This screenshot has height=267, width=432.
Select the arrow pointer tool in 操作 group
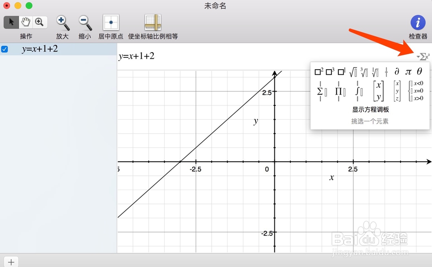point(11,22)
